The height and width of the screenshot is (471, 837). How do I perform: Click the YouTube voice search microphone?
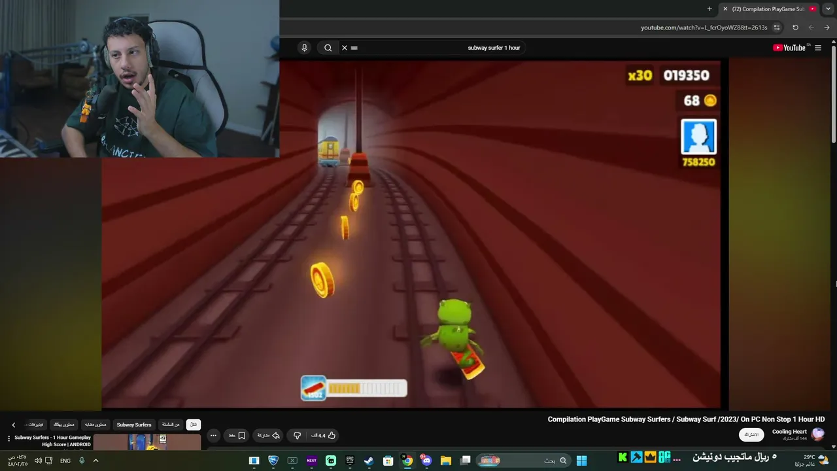(x=304, y=48)
